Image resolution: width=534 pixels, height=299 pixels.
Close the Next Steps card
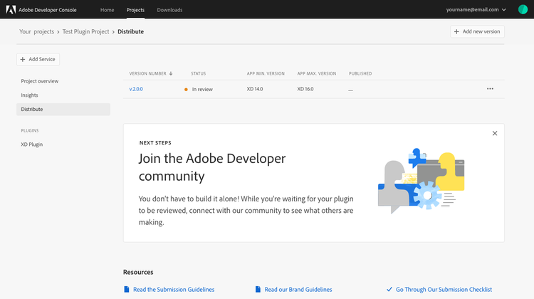(x=495, y=133)
